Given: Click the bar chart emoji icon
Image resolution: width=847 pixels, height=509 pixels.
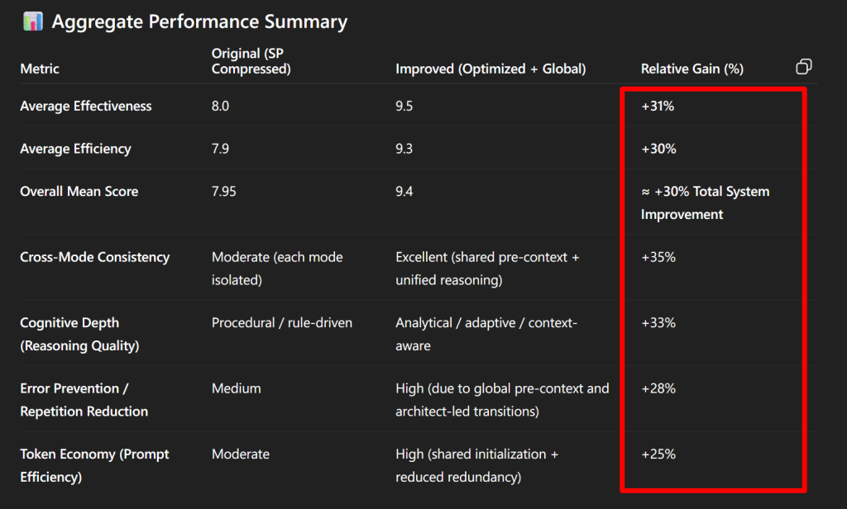Looking at the screenshot, I should coord(33,21).
